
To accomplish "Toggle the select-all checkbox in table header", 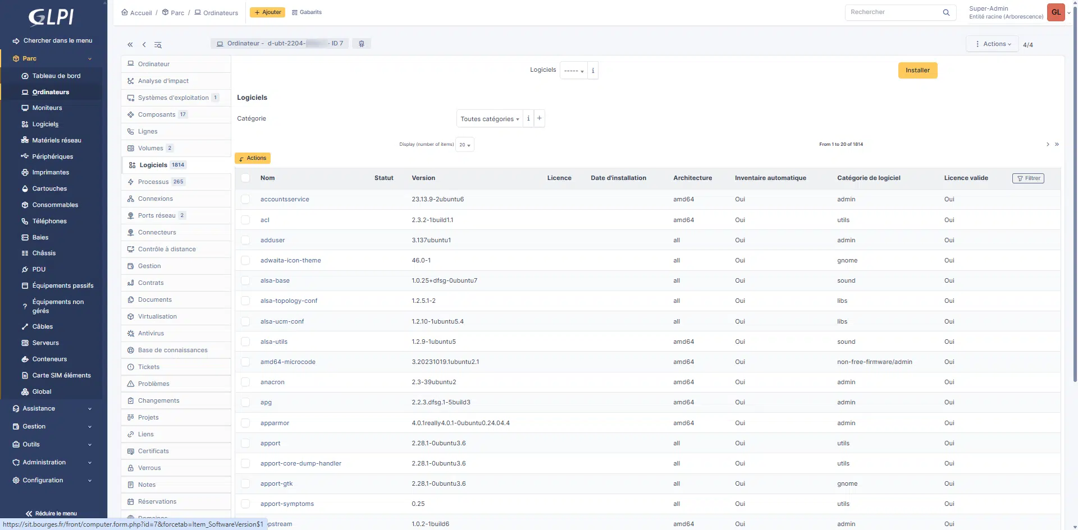I will pyautogui.click(x=245, y=178).
